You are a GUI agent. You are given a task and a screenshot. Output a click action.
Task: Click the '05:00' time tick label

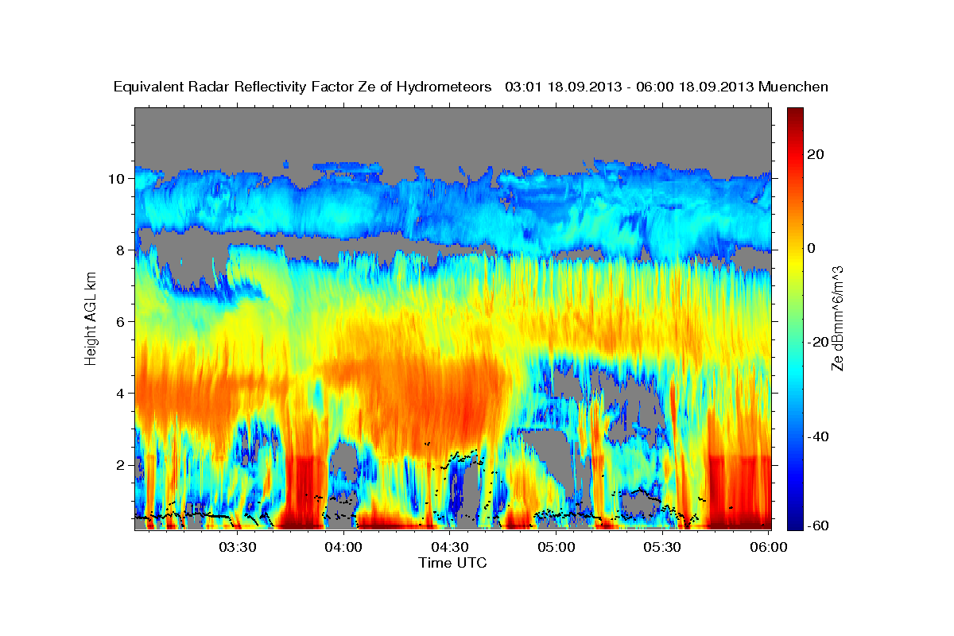(556, 547)
